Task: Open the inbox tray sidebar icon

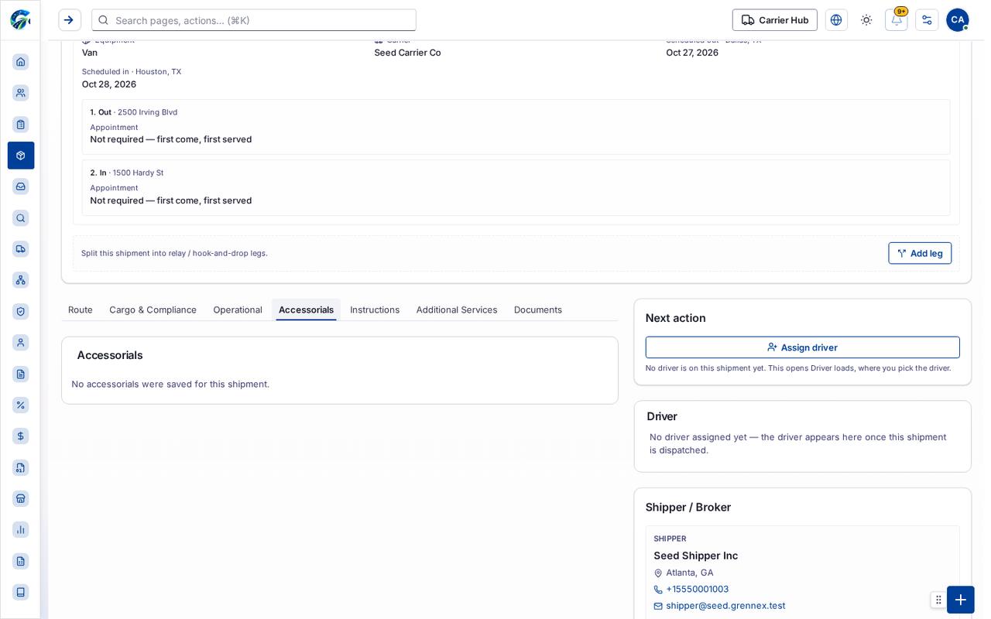Action: 21,186
